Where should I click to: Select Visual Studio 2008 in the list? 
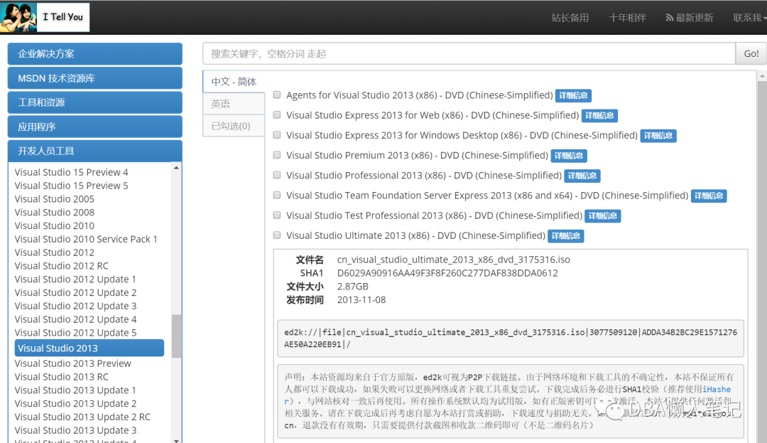54,213
